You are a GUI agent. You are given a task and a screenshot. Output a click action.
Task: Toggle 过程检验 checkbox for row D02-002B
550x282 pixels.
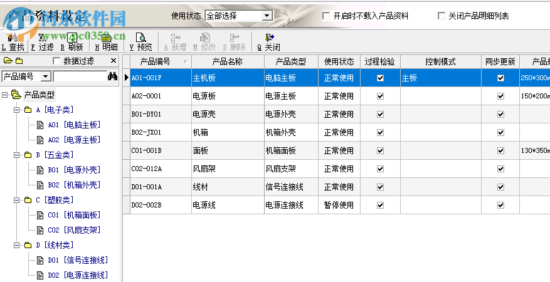380,206
